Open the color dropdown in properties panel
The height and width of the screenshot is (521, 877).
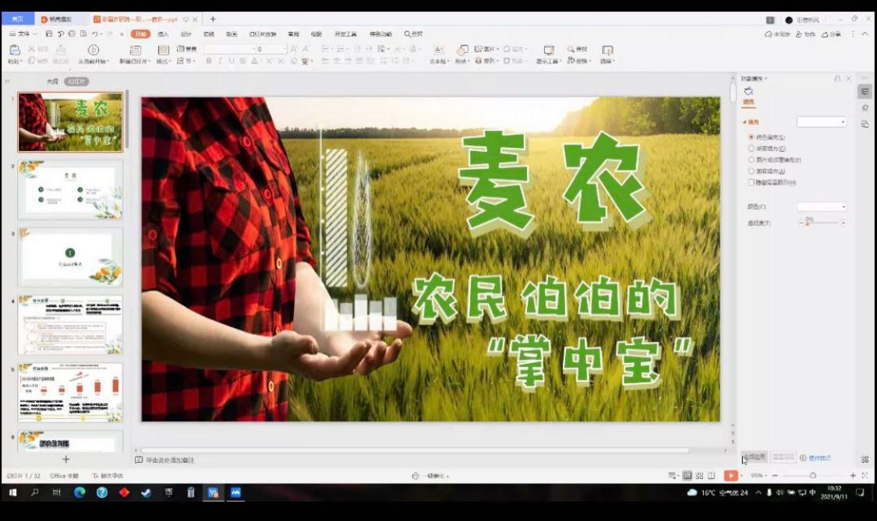coord(822,206)
